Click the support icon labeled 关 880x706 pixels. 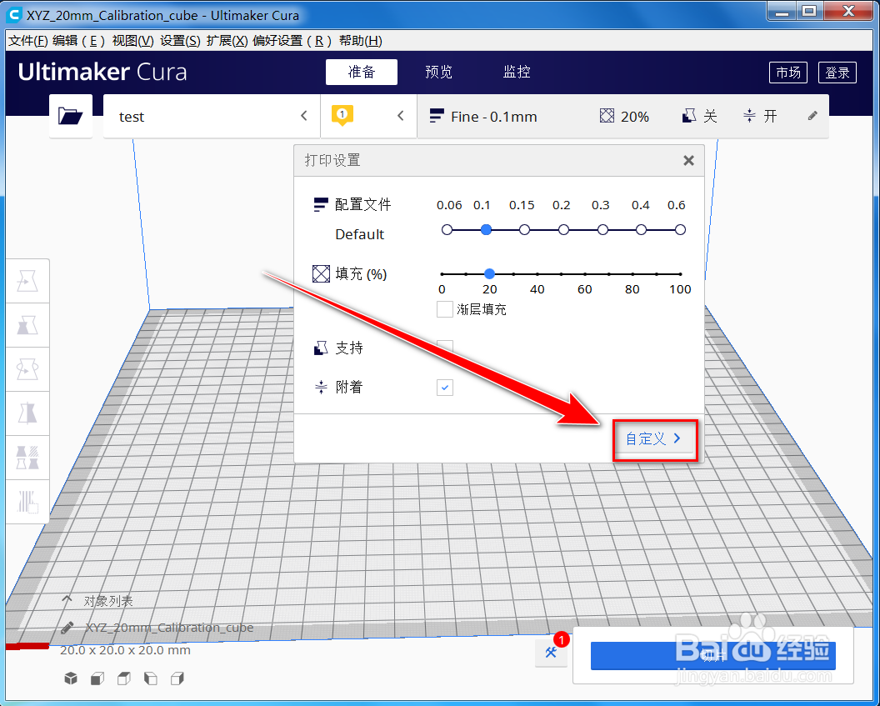[x=688, y=116]
